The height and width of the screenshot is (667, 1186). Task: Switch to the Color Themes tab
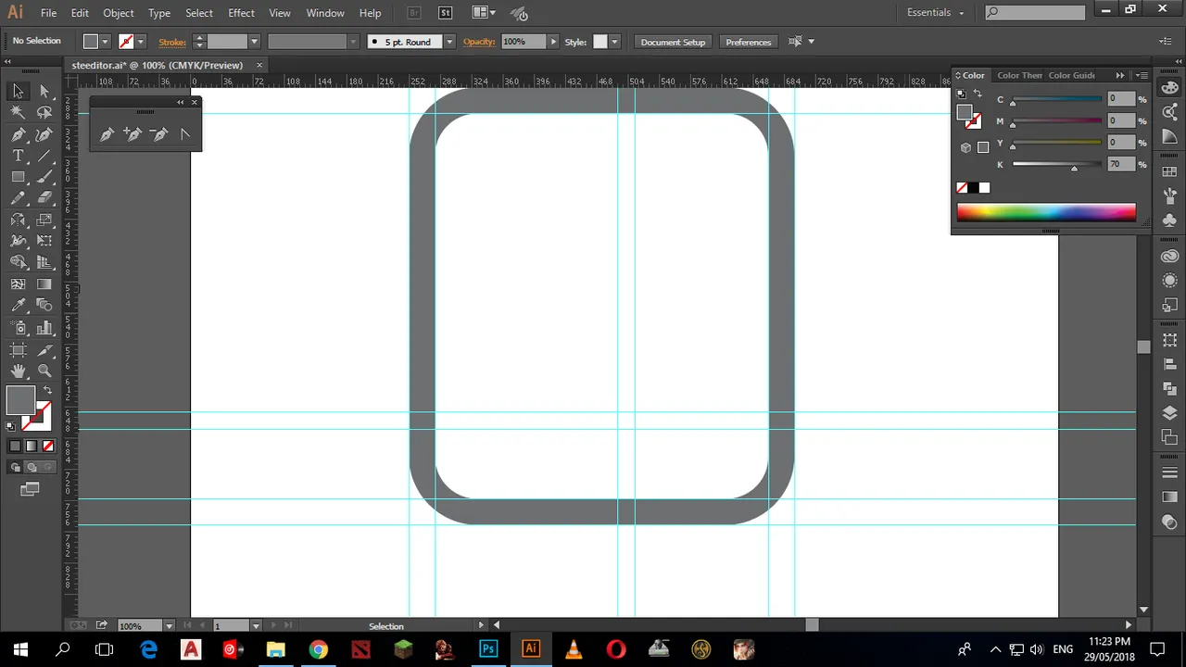click(x=1019, y=75)
